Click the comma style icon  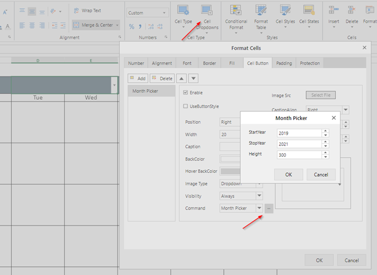(140, 27)
